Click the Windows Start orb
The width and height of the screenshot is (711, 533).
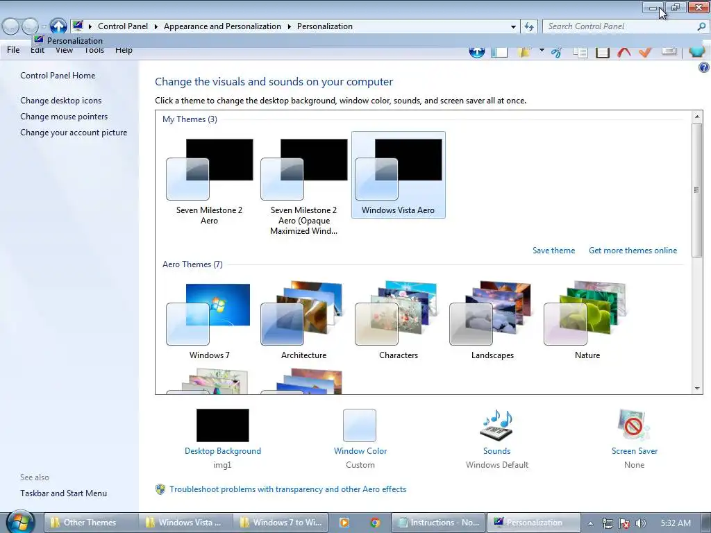click(x=20, y=522)
